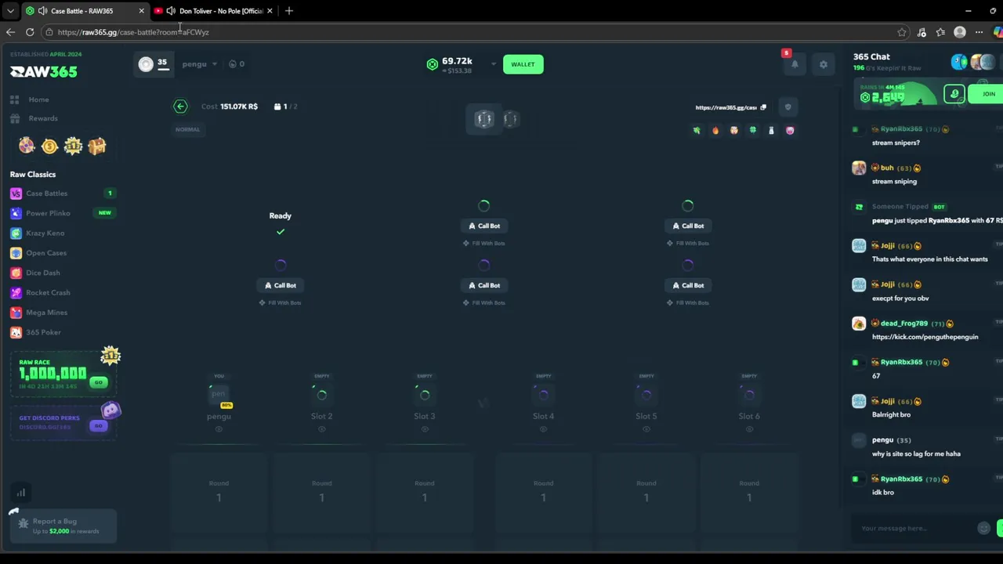The image size is (1003, 564).
Task: Click GO on the Discord perks banner
Action: tap(98, 425)
